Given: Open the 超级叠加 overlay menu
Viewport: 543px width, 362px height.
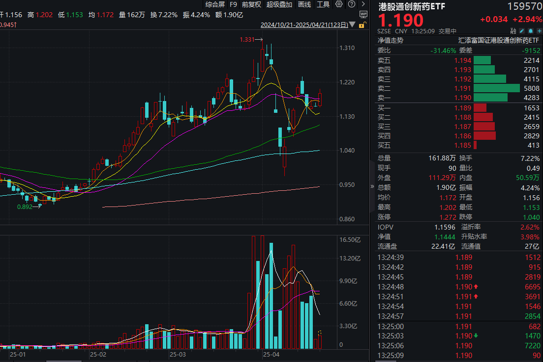Looking at the screenshot, I should 279,4.
